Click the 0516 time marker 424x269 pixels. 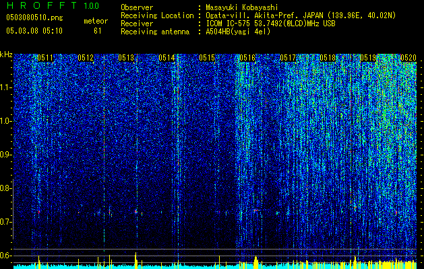(247, 58)
